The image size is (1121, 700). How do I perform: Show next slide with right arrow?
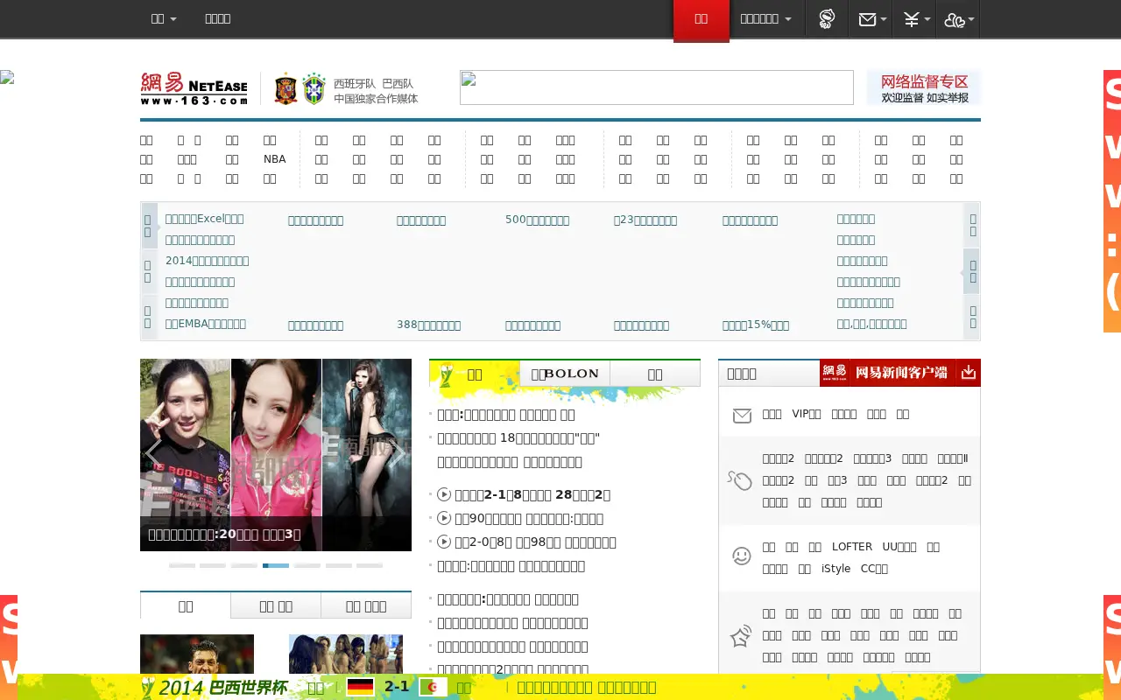[x=398, y=453]
